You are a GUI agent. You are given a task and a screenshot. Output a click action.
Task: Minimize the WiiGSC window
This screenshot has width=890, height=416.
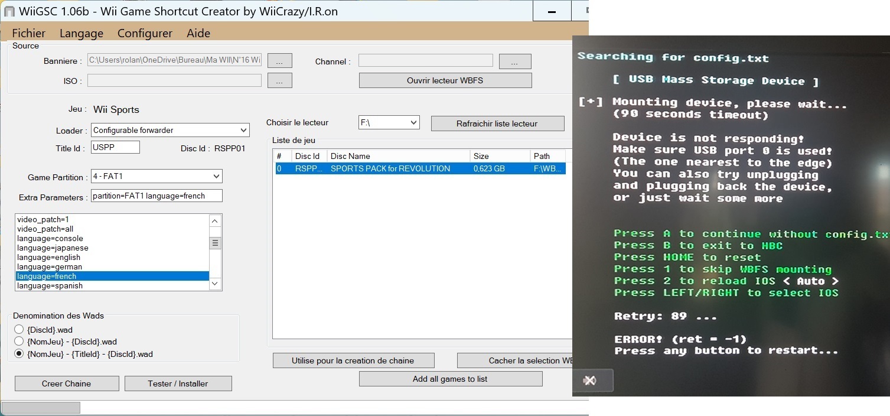click(x=552, y=11)
